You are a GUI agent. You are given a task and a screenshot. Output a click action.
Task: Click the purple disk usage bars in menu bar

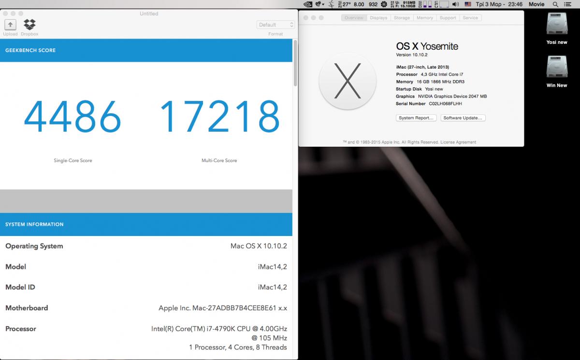point(426,4)
